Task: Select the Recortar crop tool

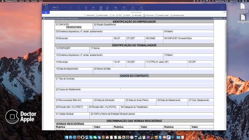Action: (x=127, y=16)
